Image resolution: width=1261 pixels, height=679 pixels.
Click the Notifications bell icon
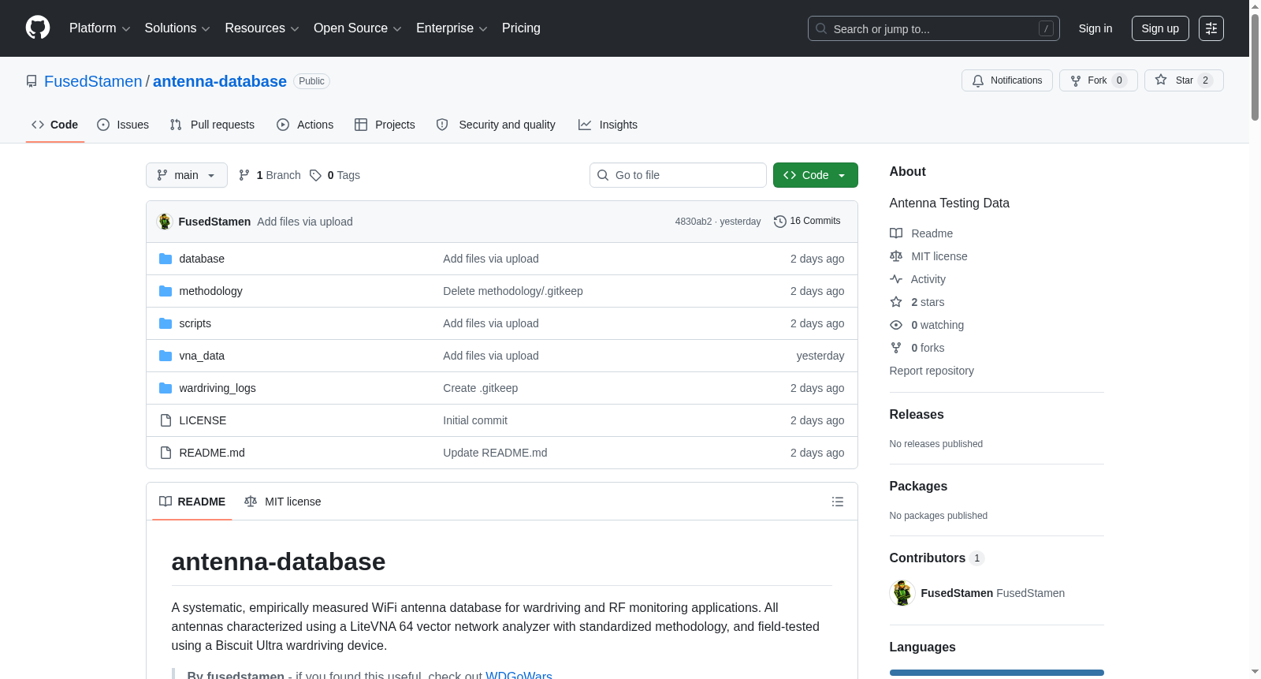[978, 80]
